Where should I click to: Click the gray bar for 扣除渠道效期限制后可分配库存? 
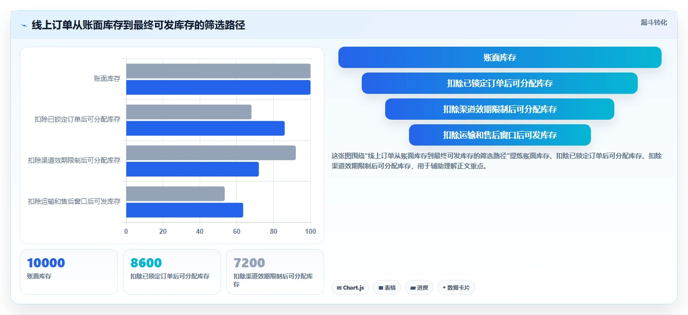[x=211, y=153]
